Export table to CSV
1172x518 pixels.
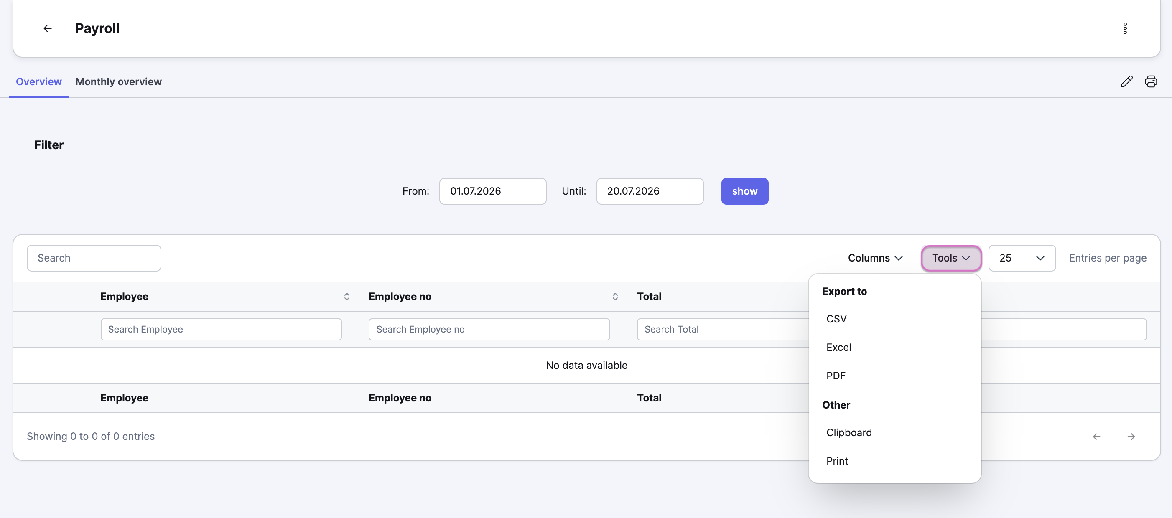click(894, 319)
